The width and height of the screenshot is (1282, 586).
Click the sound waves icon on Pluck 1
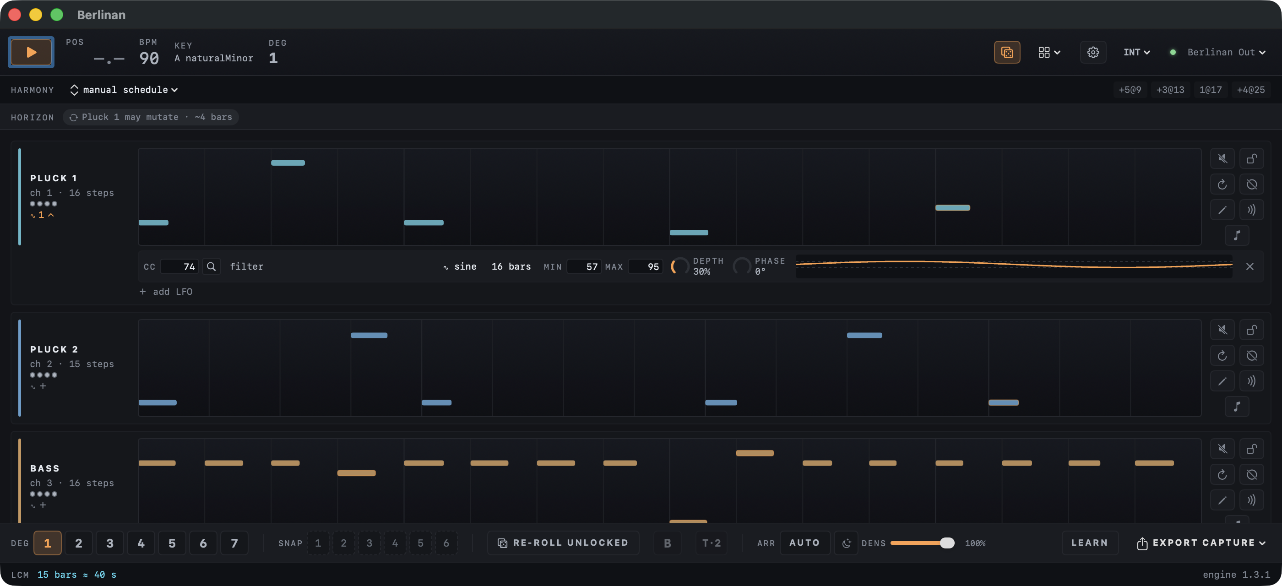click(x=1251, y=210)
